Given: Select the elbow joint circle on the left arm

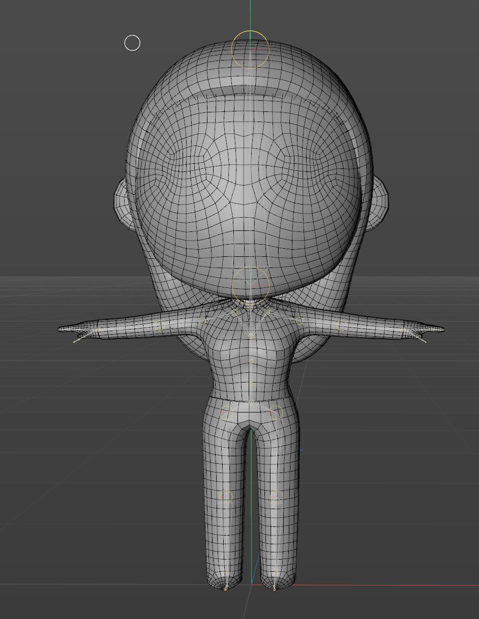Looking at the screenshot, I should coord(160,326).
